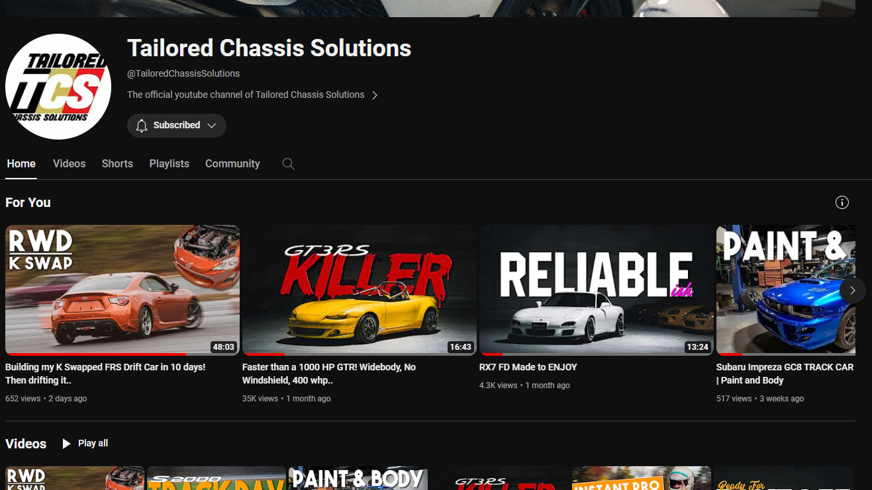Click the channel banner image at top
This screenshot has width=872, height=490.
pos(430,8)
